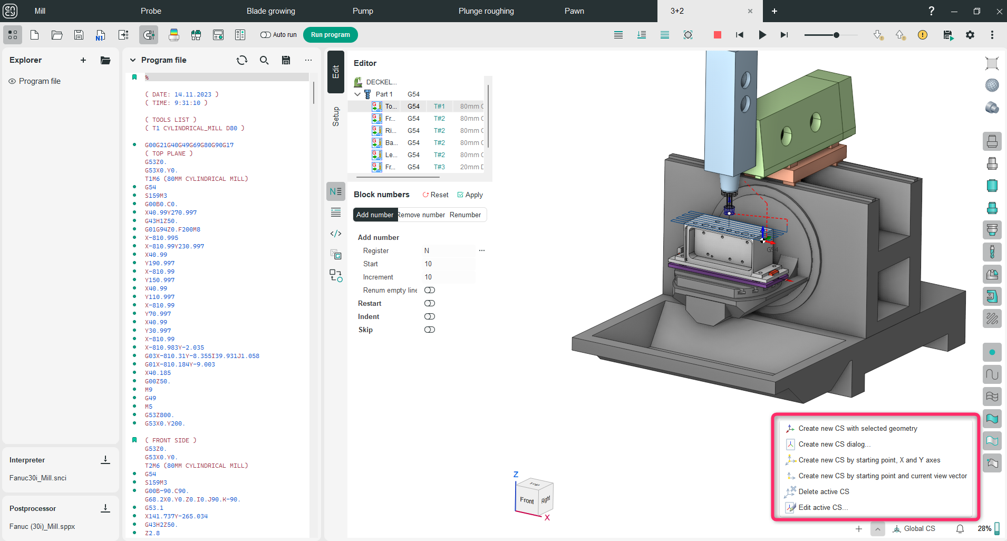Select shaded sphere display mode
Image resolution: width=1007 pixels, height=541 pixels.
pos(992,85)
